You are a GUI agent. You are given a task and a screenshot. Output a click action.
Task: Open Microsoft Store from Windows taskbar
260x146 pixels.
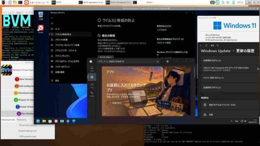pos(50,121)
